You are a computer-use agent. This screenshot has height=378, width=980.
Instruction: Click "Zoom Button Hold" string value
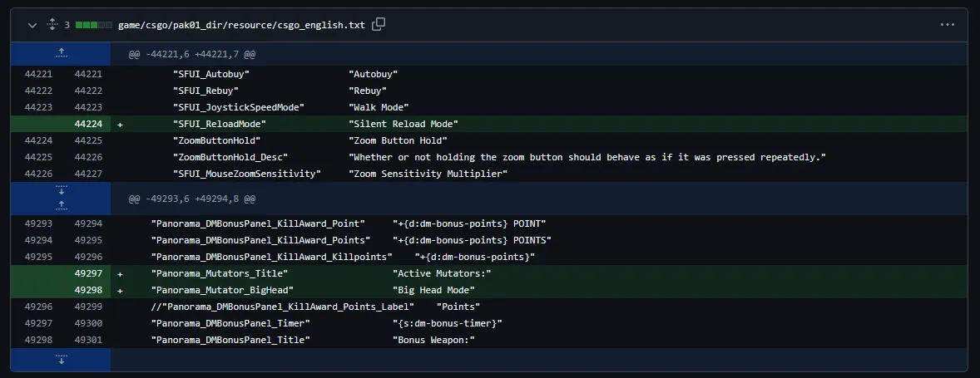pos(398,140)
